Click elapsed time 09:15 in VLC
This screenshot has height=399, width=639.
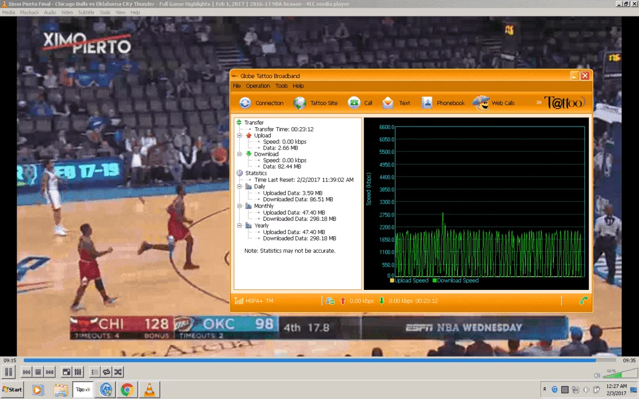pos(10,360)
